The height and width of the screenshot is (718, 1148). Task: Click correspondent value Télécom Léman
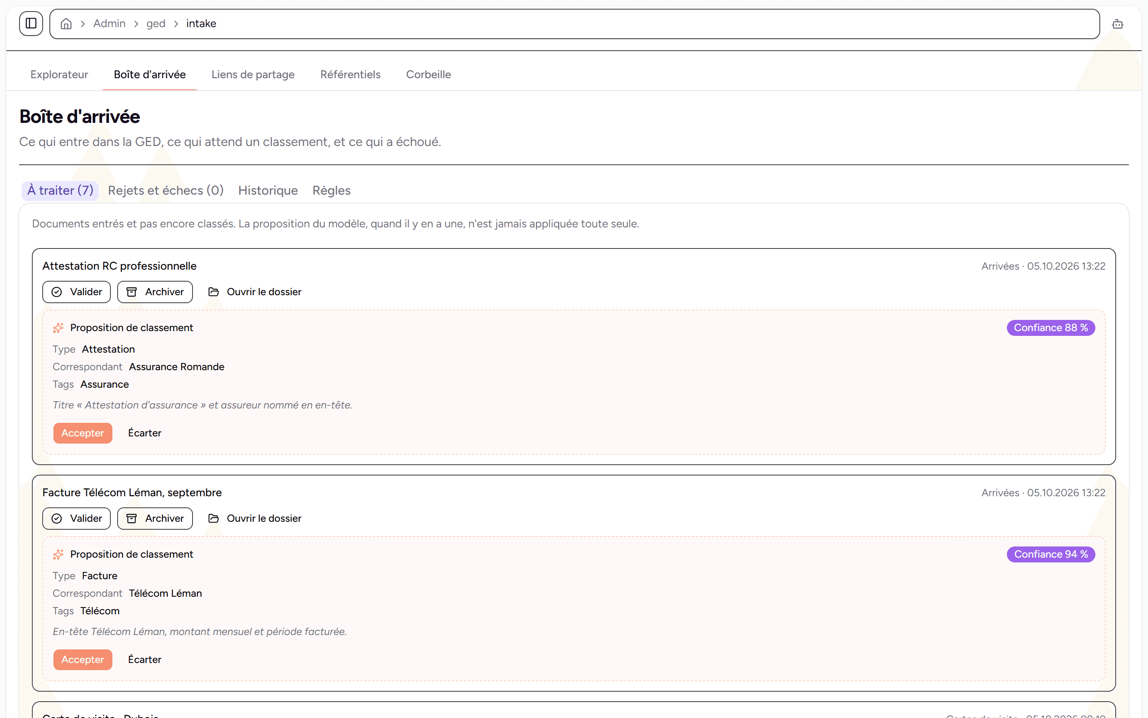165,593
